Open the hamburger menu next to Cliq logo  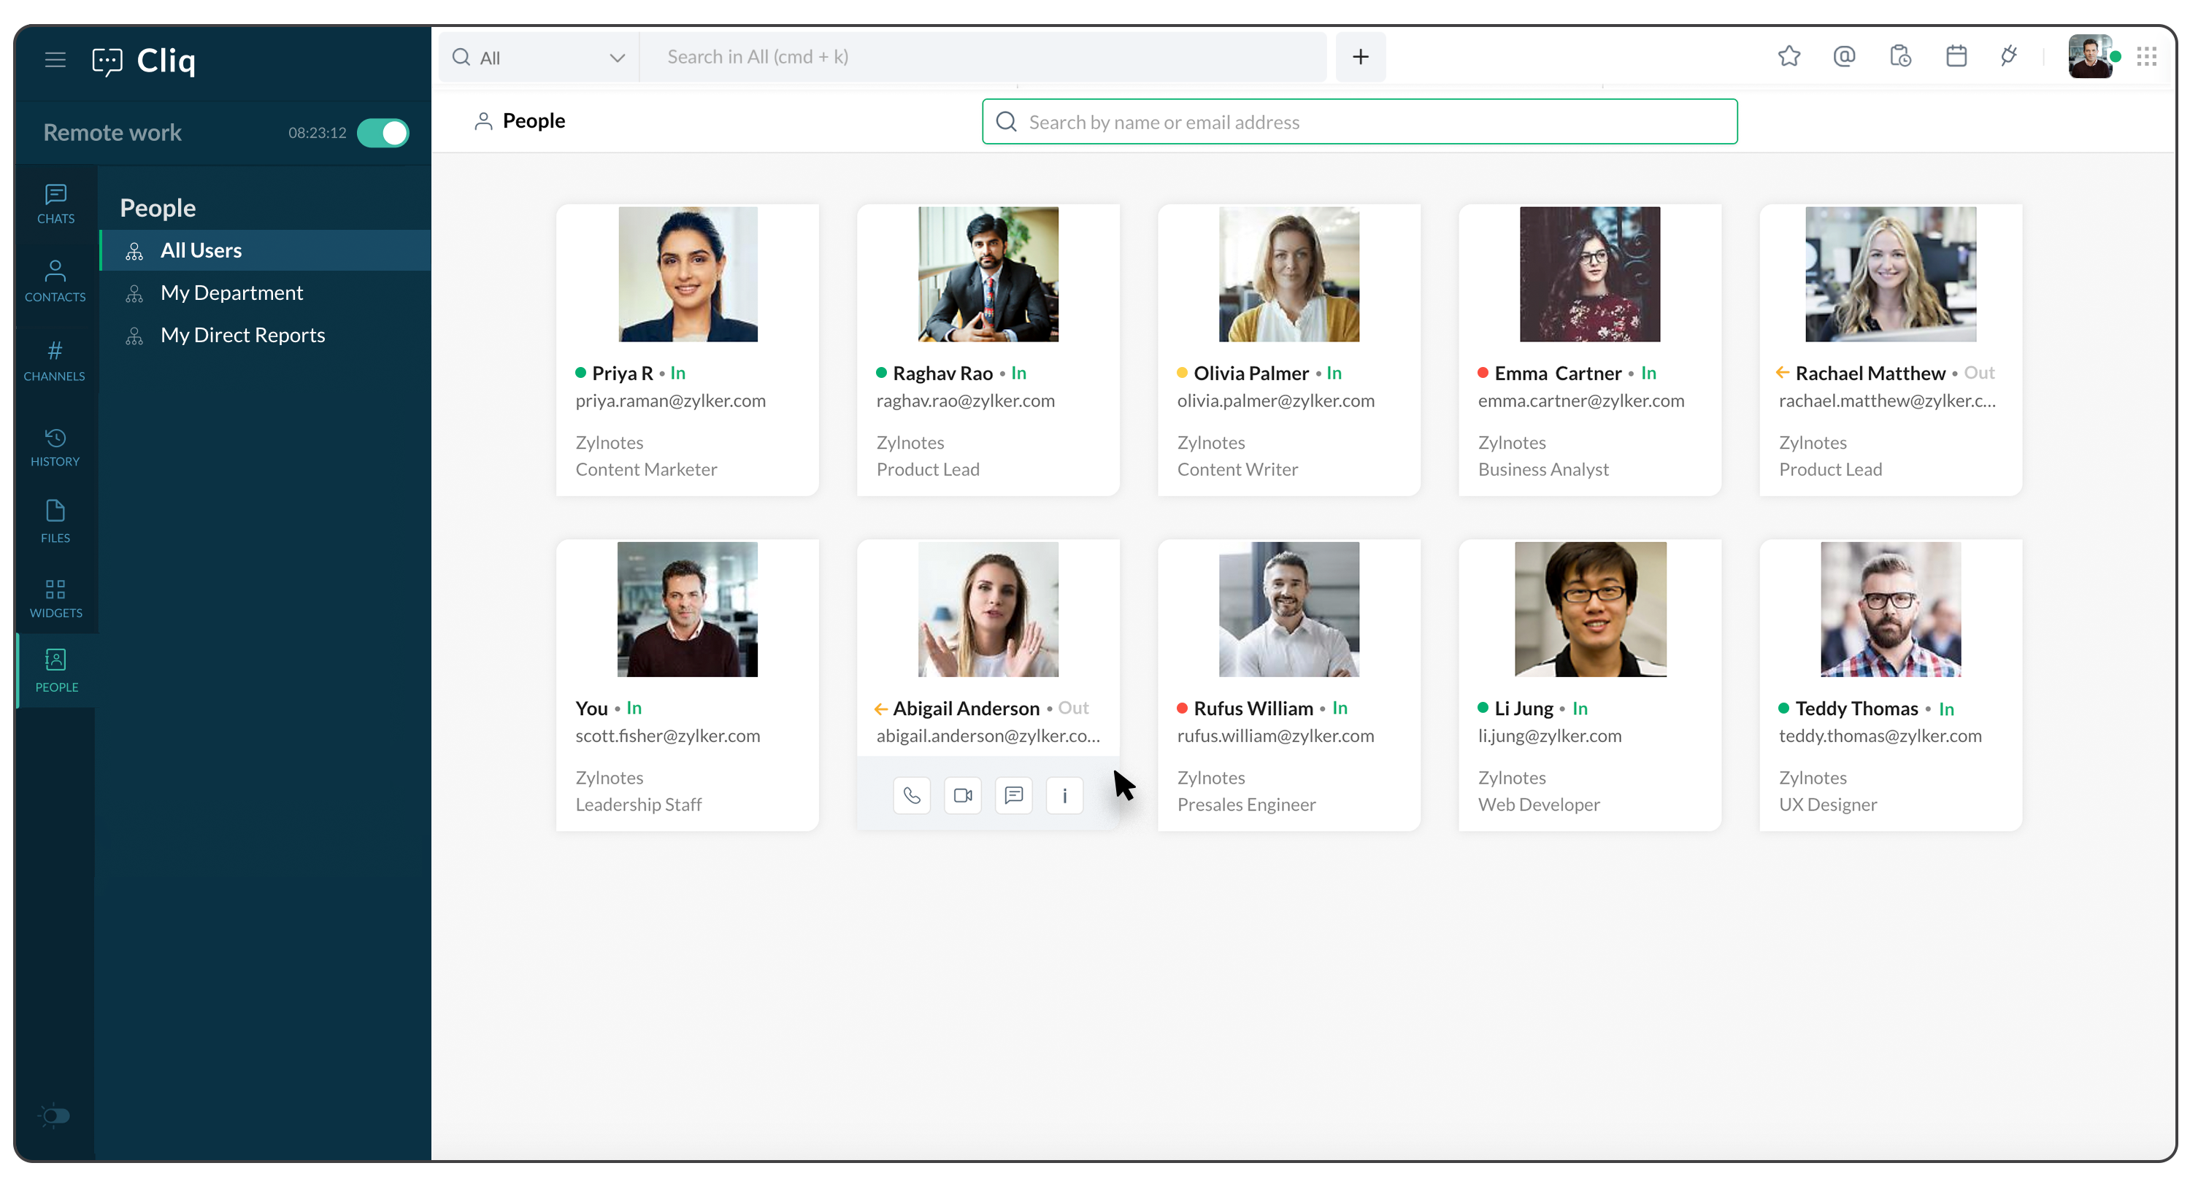[55, 60]
